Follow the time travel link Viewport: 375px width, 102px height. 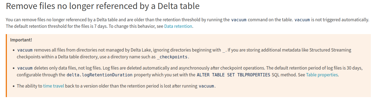tap(54, 86)
